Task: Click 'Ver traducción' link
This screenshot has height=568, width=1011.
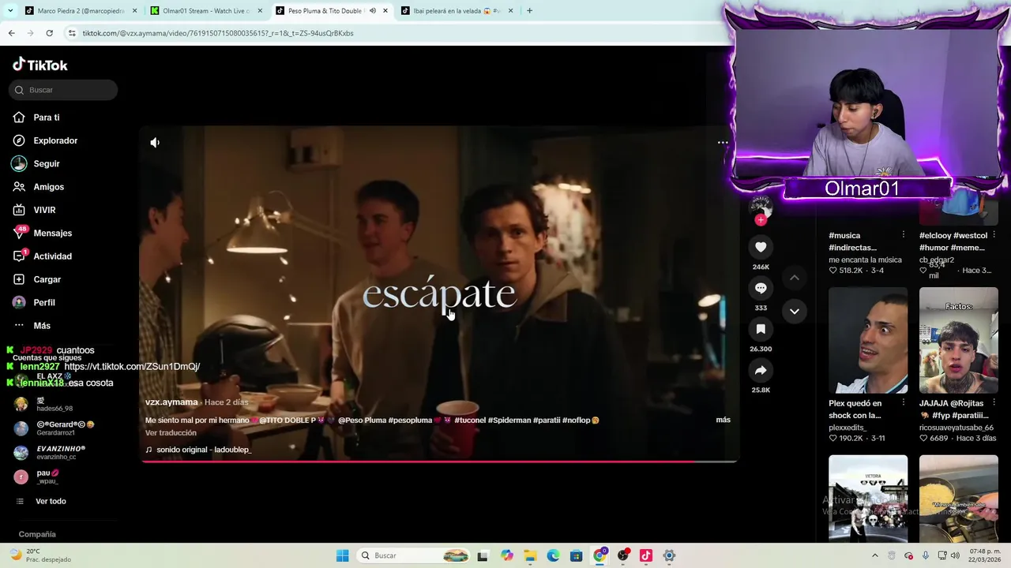Action: 171,433
